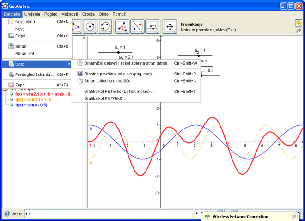Toggle visibility of function h(x)

pyautogui.click(x=12, y=105)
